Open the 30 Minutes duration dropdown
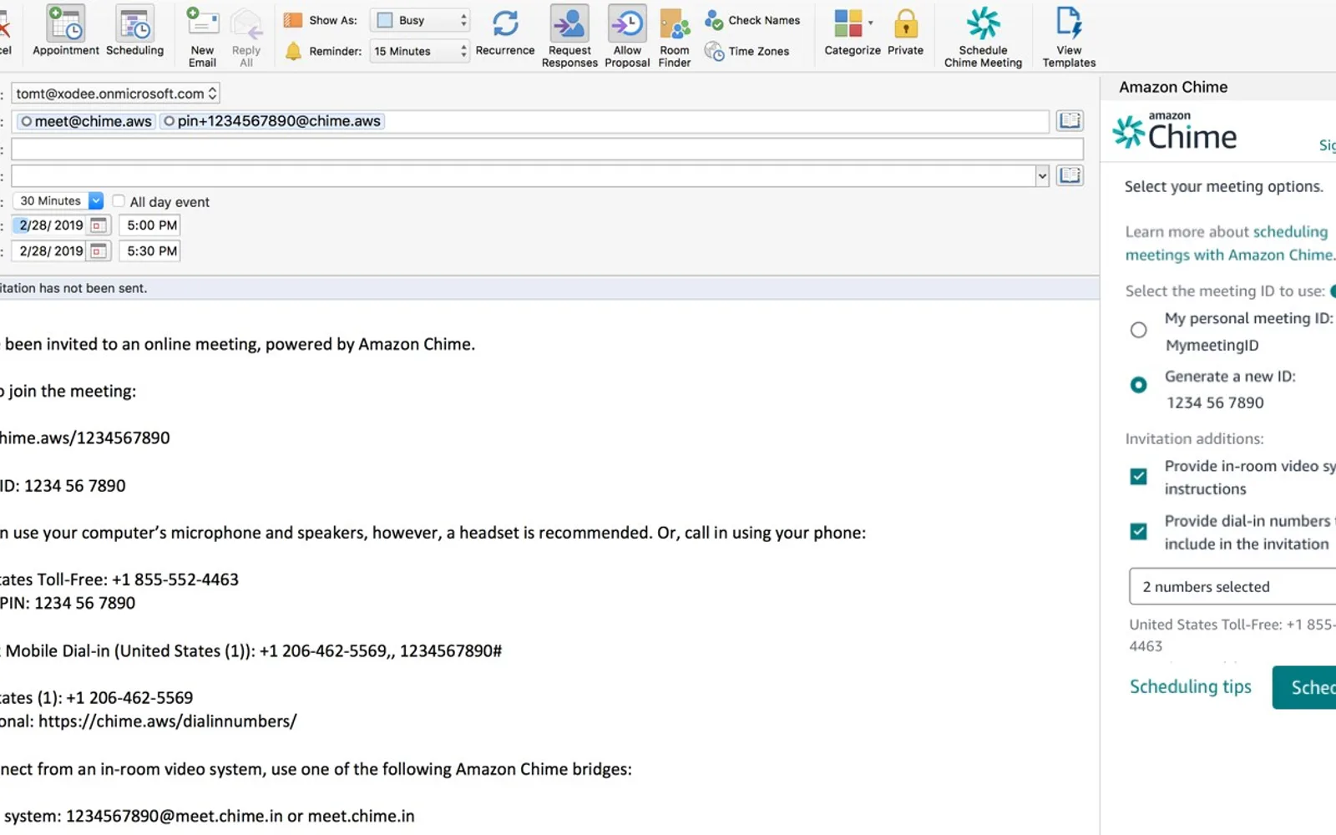The image size is (1336, 835). tap(58, 201)
